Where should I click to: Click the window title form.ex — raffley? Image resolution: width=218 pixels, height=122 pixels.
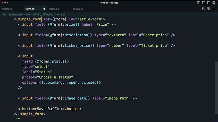[109, 2]
